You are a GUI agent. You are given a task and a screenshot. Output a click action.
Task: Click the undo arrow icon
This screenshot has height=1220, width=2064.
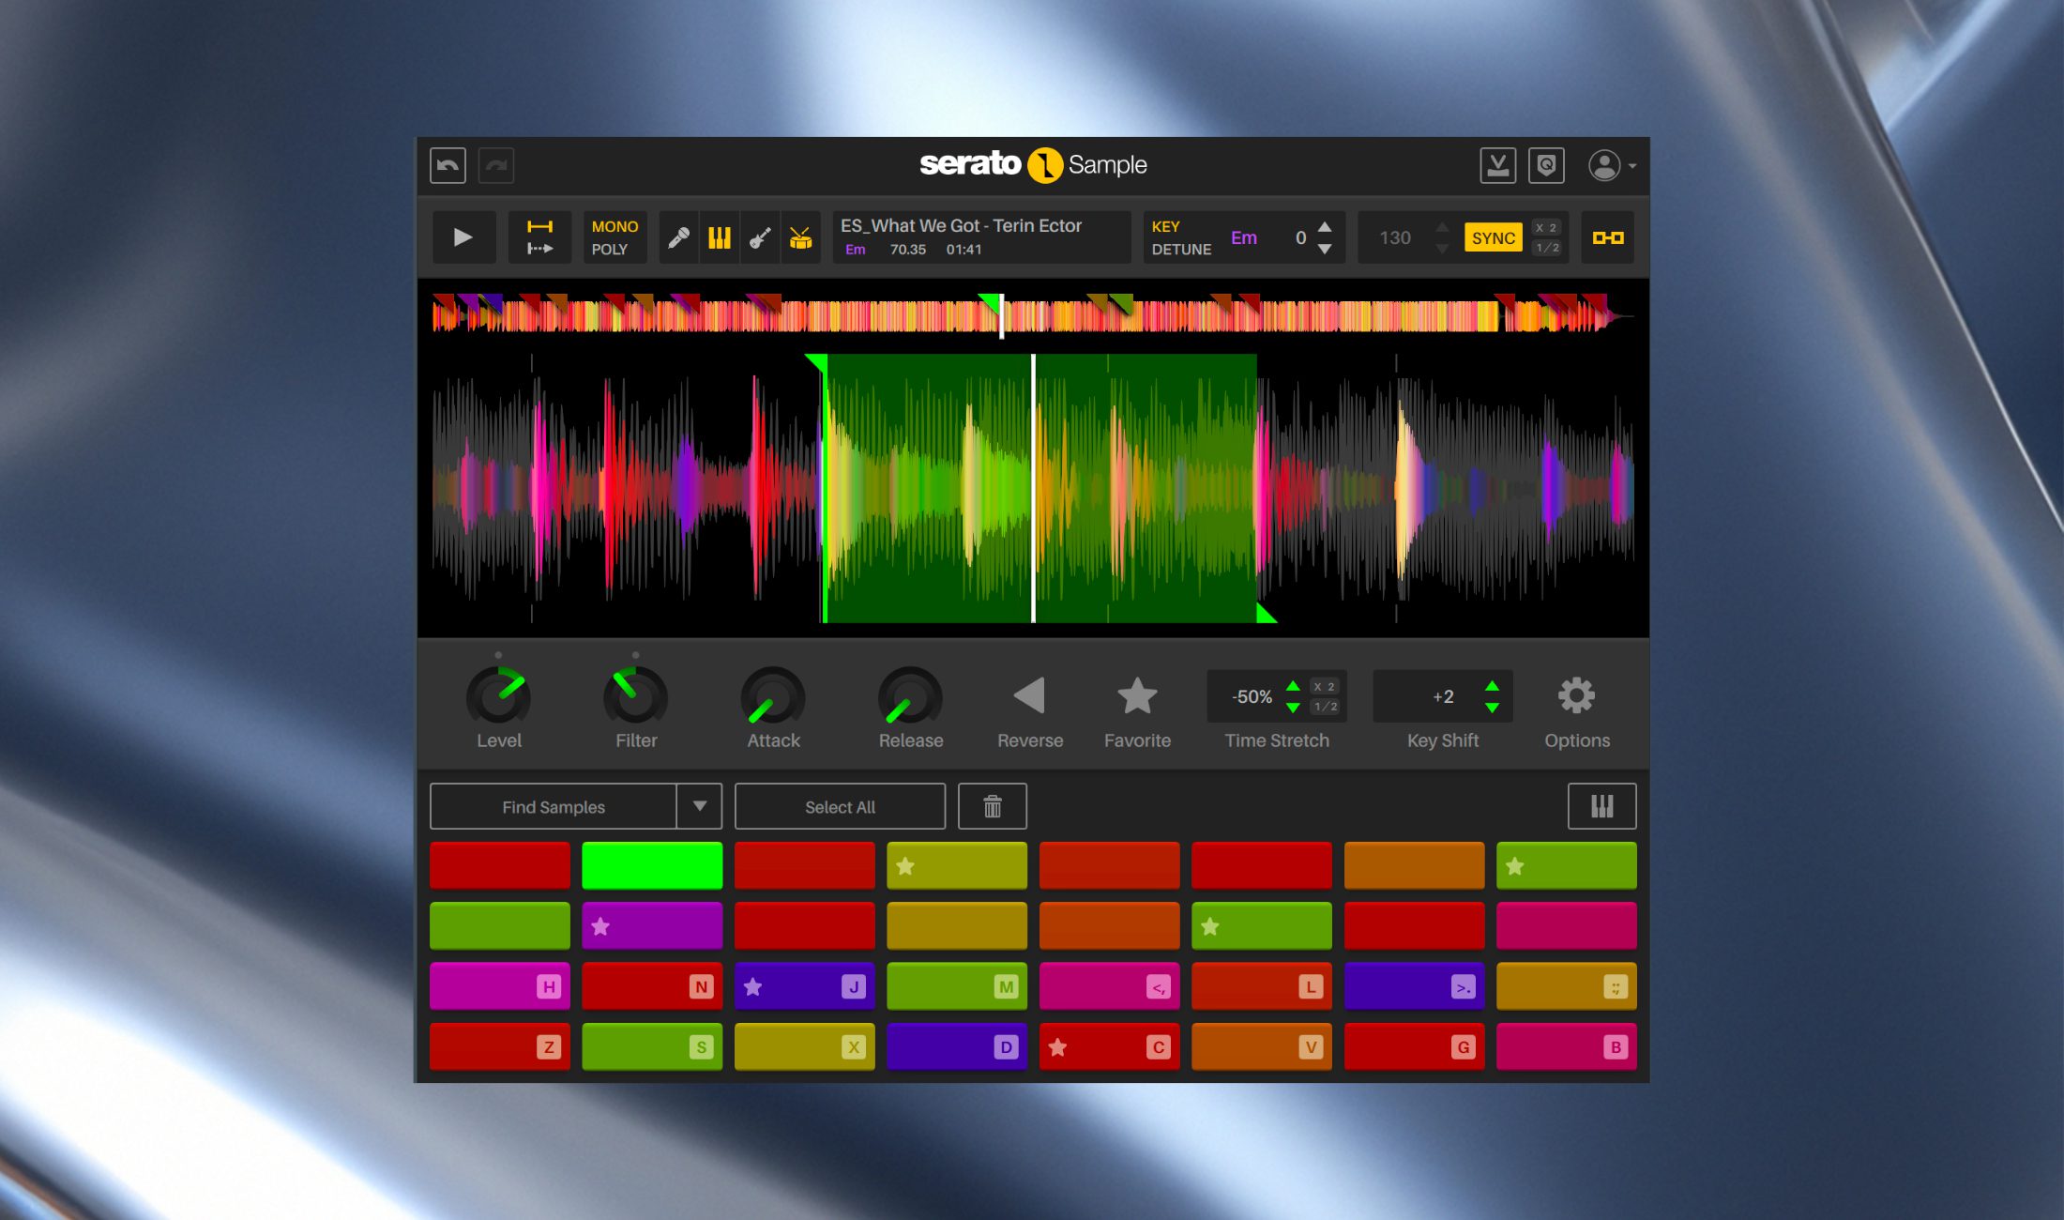point(448,166)
